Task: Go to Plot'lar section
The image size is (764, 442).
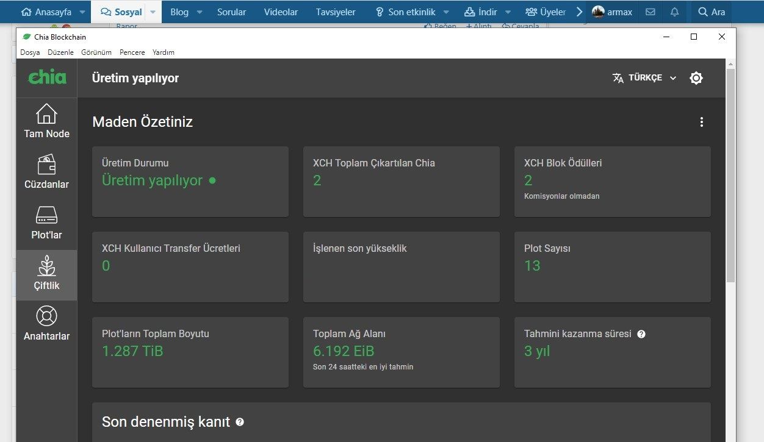Action: [46, 224]
